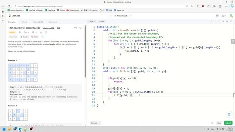Open the notes icon on right edge
Viewport: 235px width, 132px height.
(233, 41)
